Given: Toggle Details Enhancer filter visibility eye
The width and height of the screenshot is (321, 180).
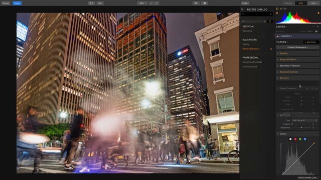Looking at the screenshot, I should coord(316,88).
